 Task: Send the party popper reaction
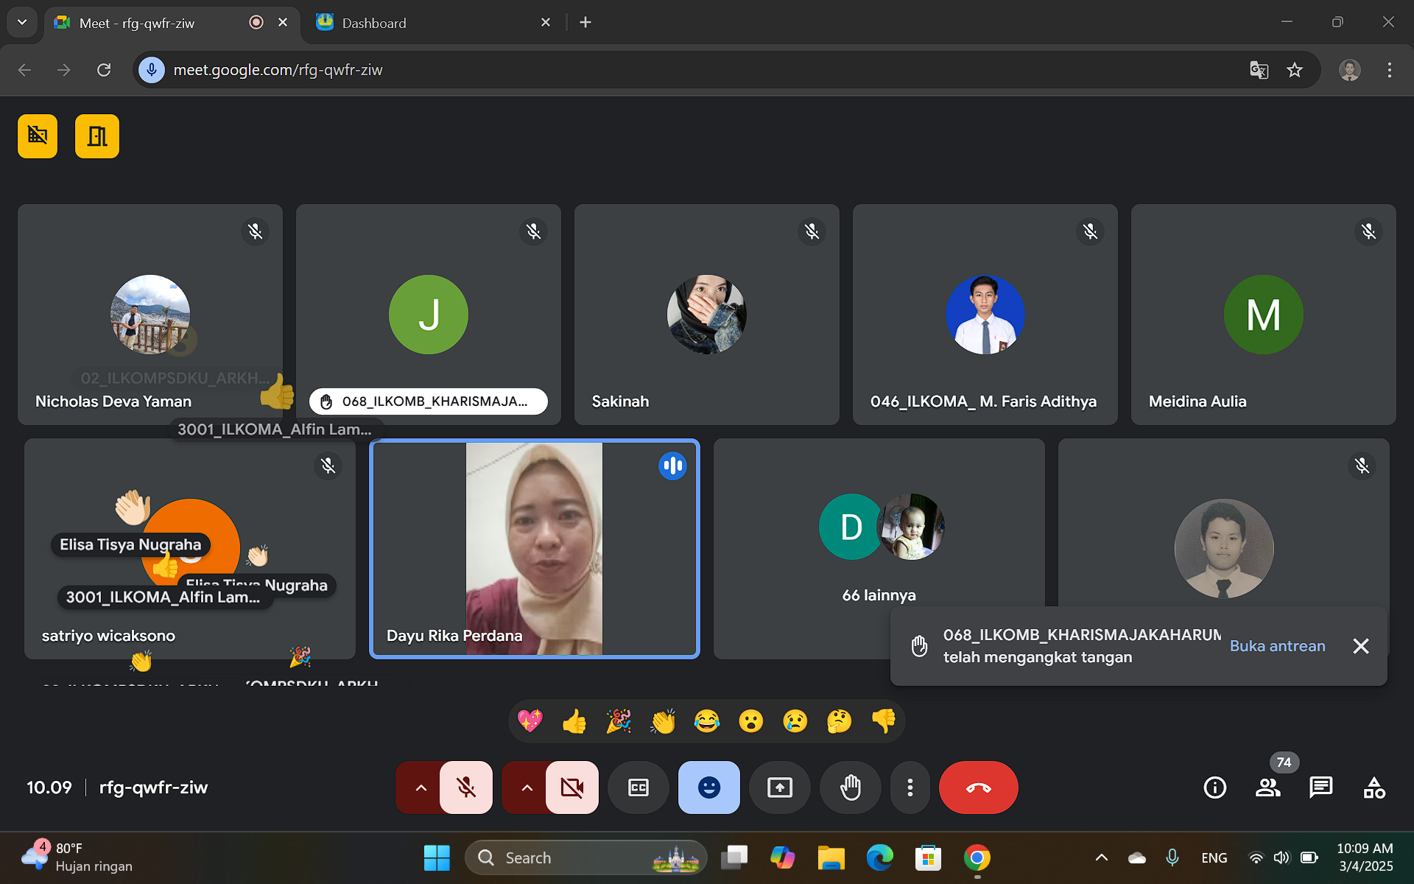[619, 721]
